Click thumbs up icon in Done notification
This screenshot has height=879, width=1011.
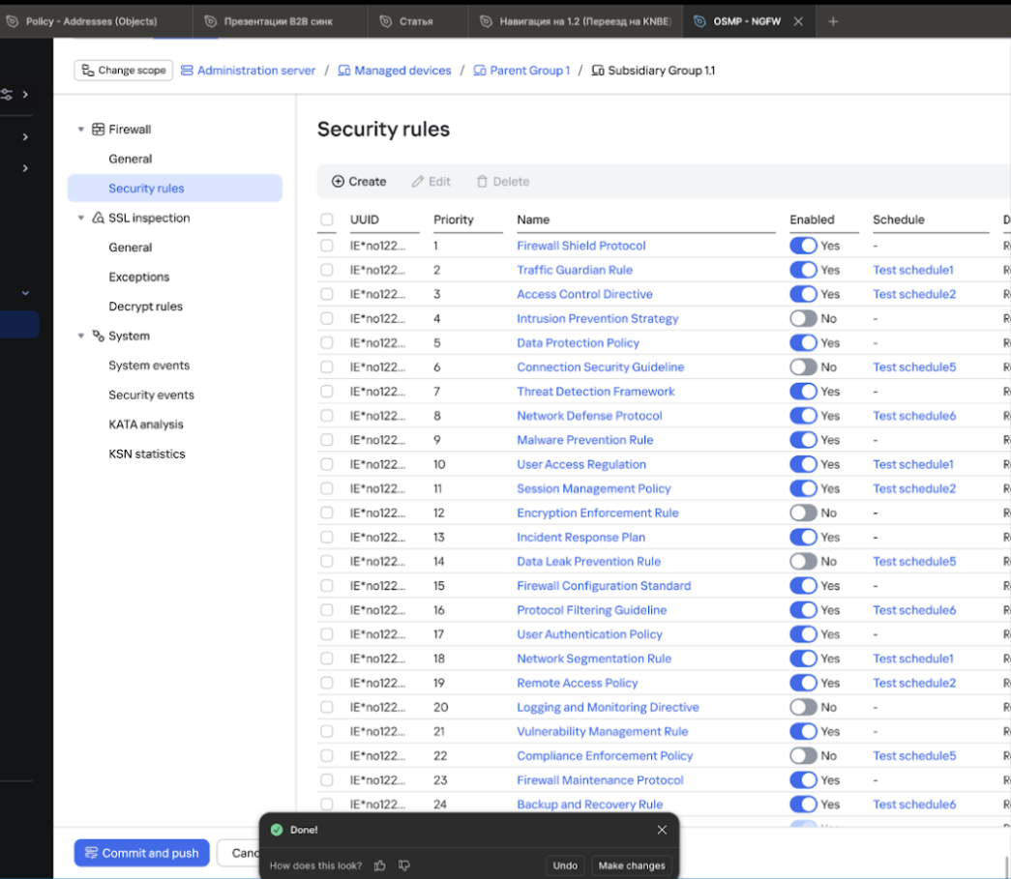(380, 865)
